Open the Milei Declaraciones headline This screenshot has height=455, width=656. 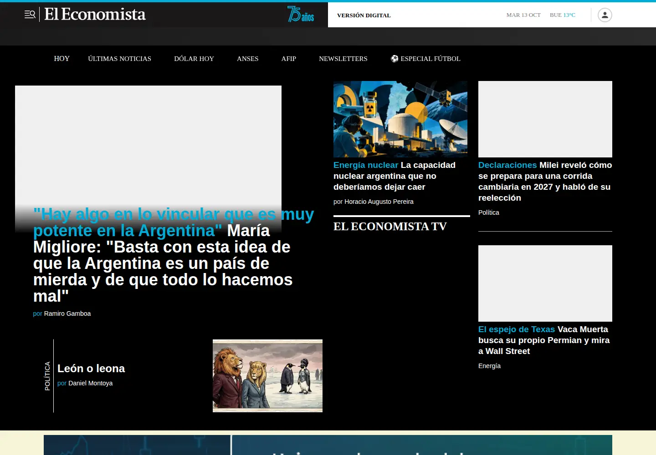[545, 182]
